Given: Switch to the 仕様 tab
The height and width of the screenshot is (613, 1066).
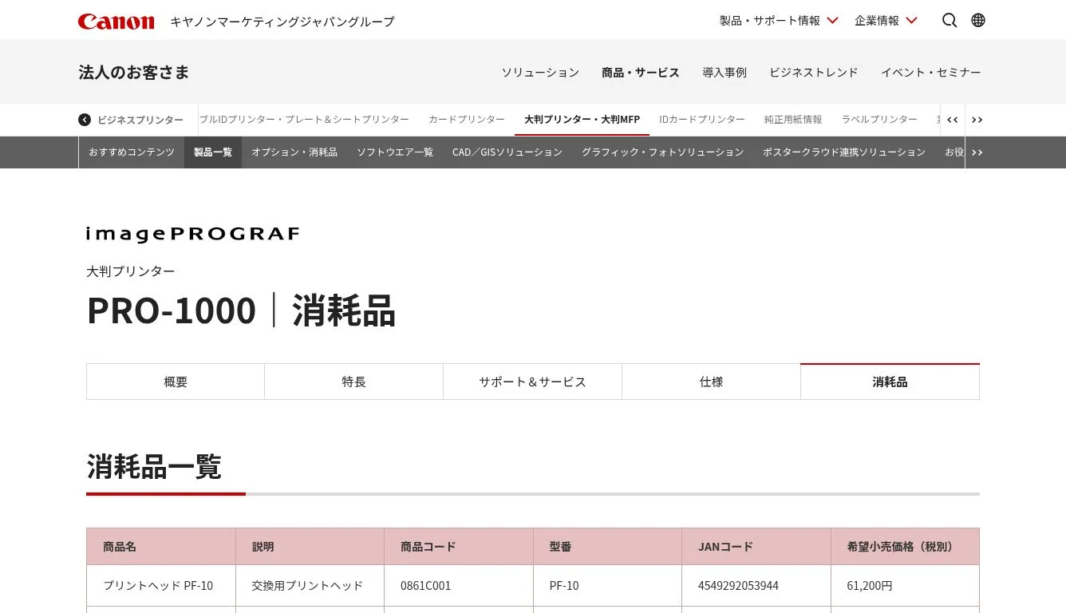Looking at the screenshot, I should pyautogui.click(x=712, y=382).
